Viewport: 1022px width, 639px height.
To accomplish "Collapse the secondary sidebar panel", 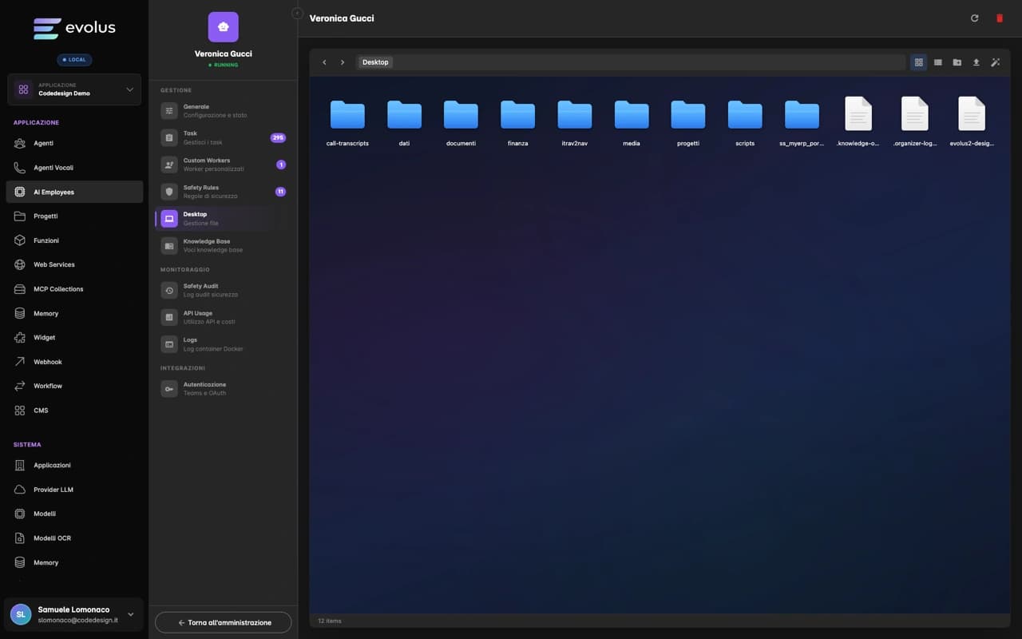I will click(x=297, y=14).
